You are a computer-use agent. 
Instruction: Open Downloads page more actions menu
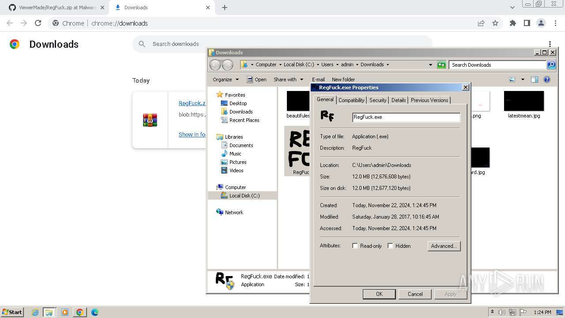click(x=550, y=44)
